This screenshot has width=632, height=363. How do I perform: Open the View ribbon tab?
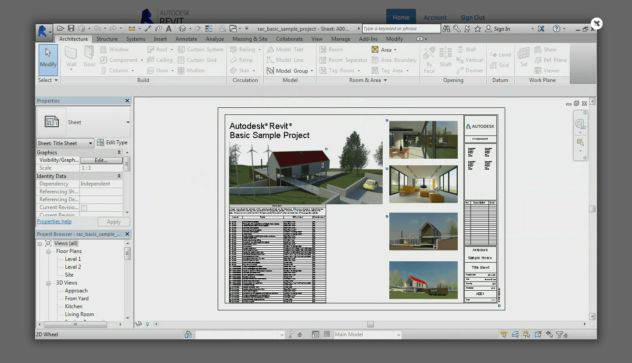tap(317, 39)
